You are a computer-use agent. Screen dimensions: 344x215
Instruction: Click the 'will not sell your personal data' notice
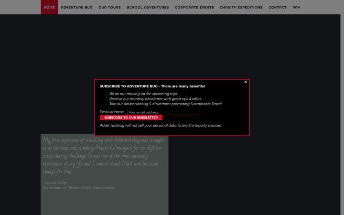click(x=161, y=126)
